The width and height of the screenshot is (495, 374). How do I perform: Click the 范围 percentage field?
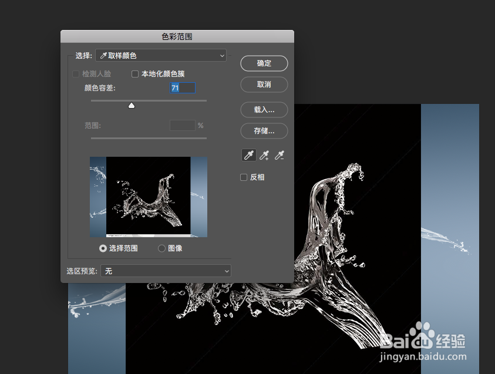pos(182,125)
